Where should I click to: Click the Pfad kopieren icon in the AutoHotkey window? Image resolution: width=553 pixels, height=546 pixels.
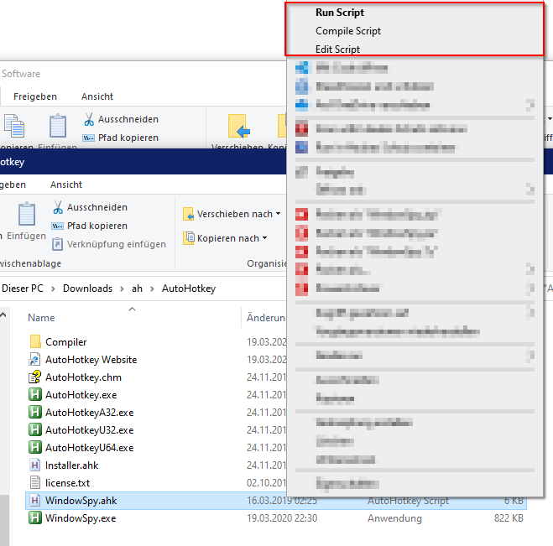point(58,226)
